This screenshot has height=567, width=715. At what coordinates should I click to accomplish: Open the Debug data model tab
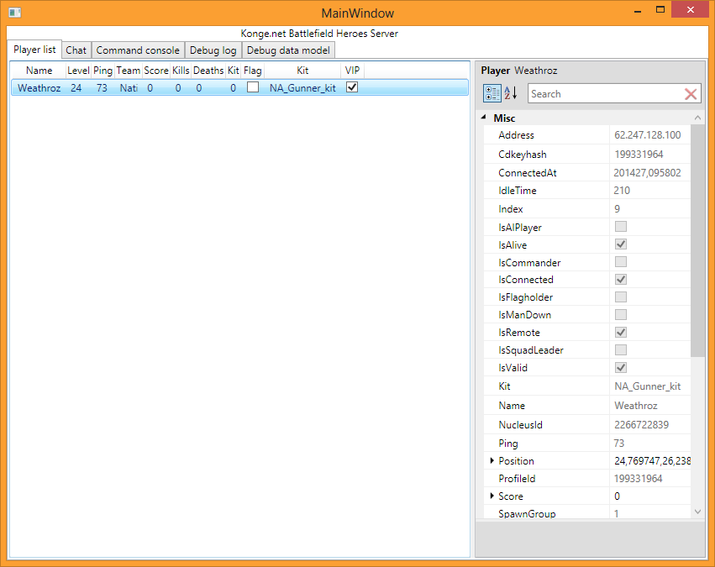(288, 50)
